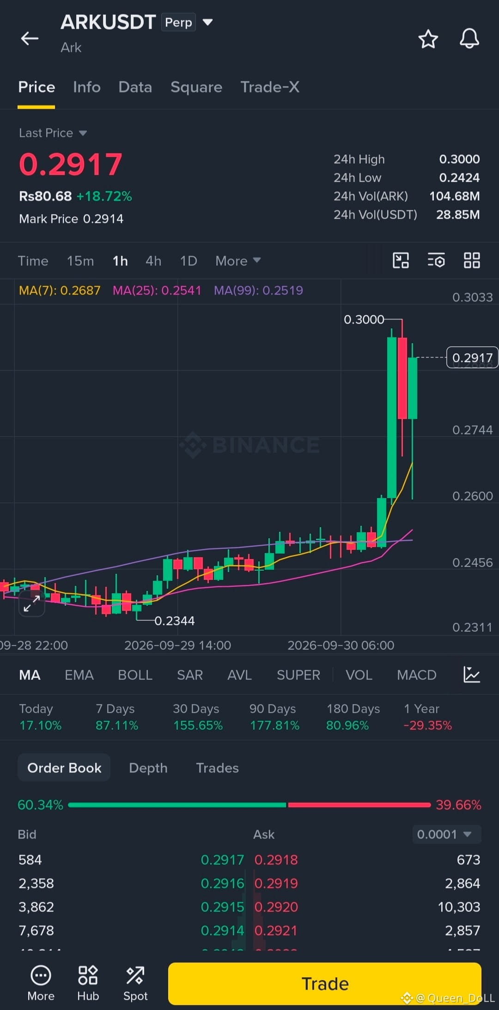Open the 0.0001 price precision dropdown
The height and width of the screenshot is (1010, 499).
(x=446, y=834)
